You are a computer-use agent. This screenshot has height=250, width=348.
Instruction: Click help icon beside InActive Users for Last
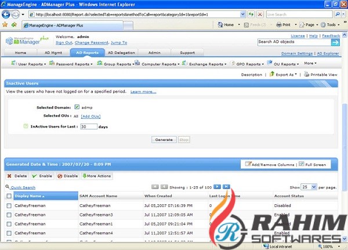tap(26, 126)
